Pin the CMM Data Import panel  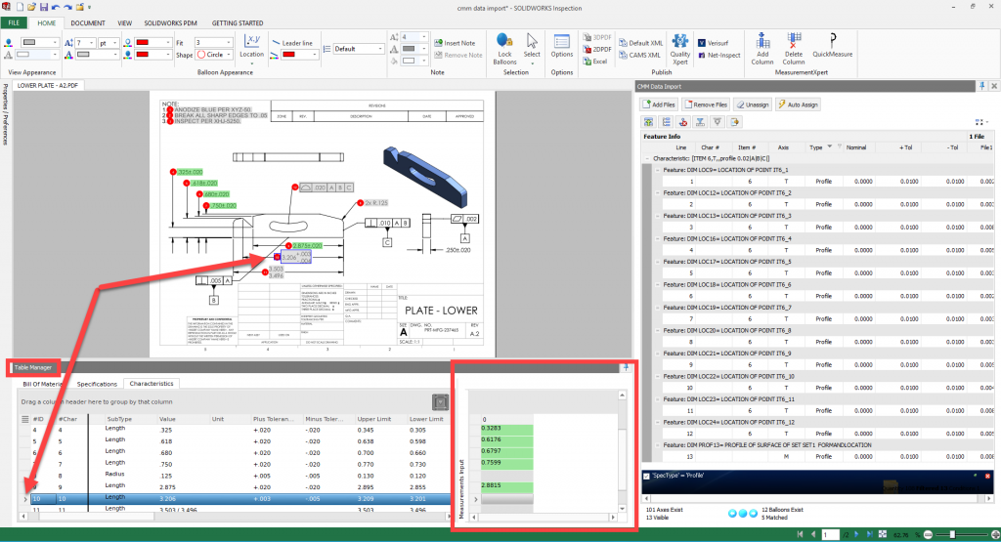tap(981, 86)
